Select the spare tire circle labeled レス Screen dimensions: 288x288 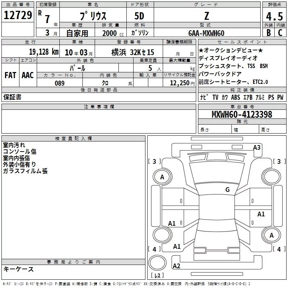click(157, 265)
